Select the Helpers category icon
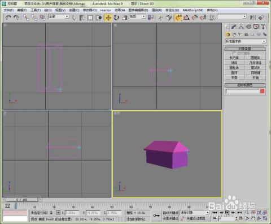 pos(252,35)
